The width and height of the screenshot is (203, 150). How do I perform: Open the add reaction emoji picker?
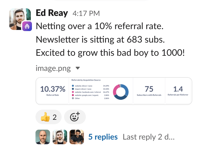point(75,117)
